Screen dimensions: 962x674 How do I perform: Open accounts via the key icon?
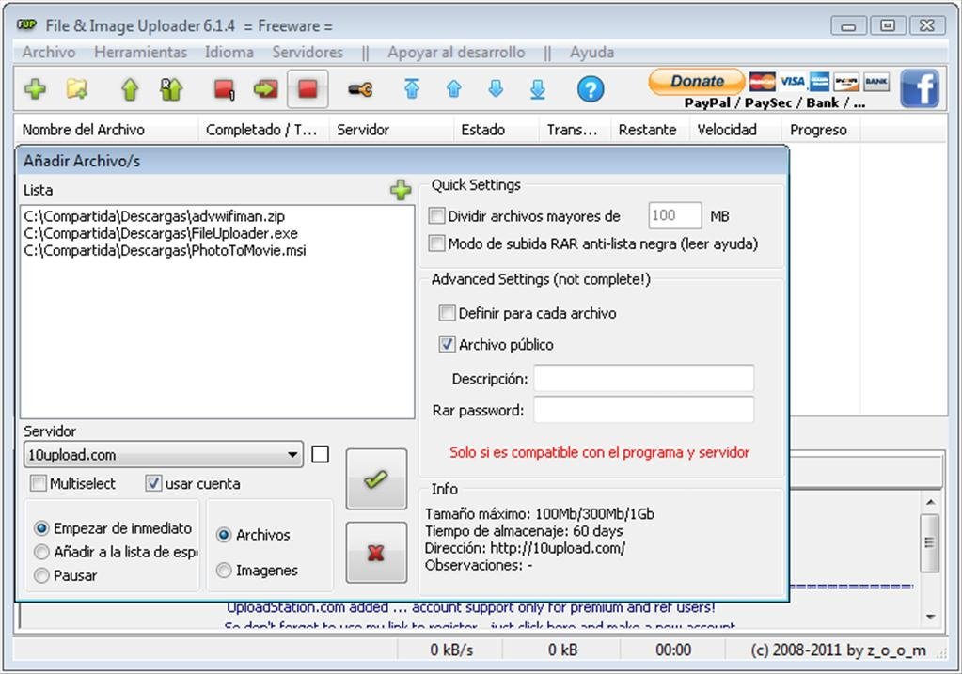click(x=360, y=89)
